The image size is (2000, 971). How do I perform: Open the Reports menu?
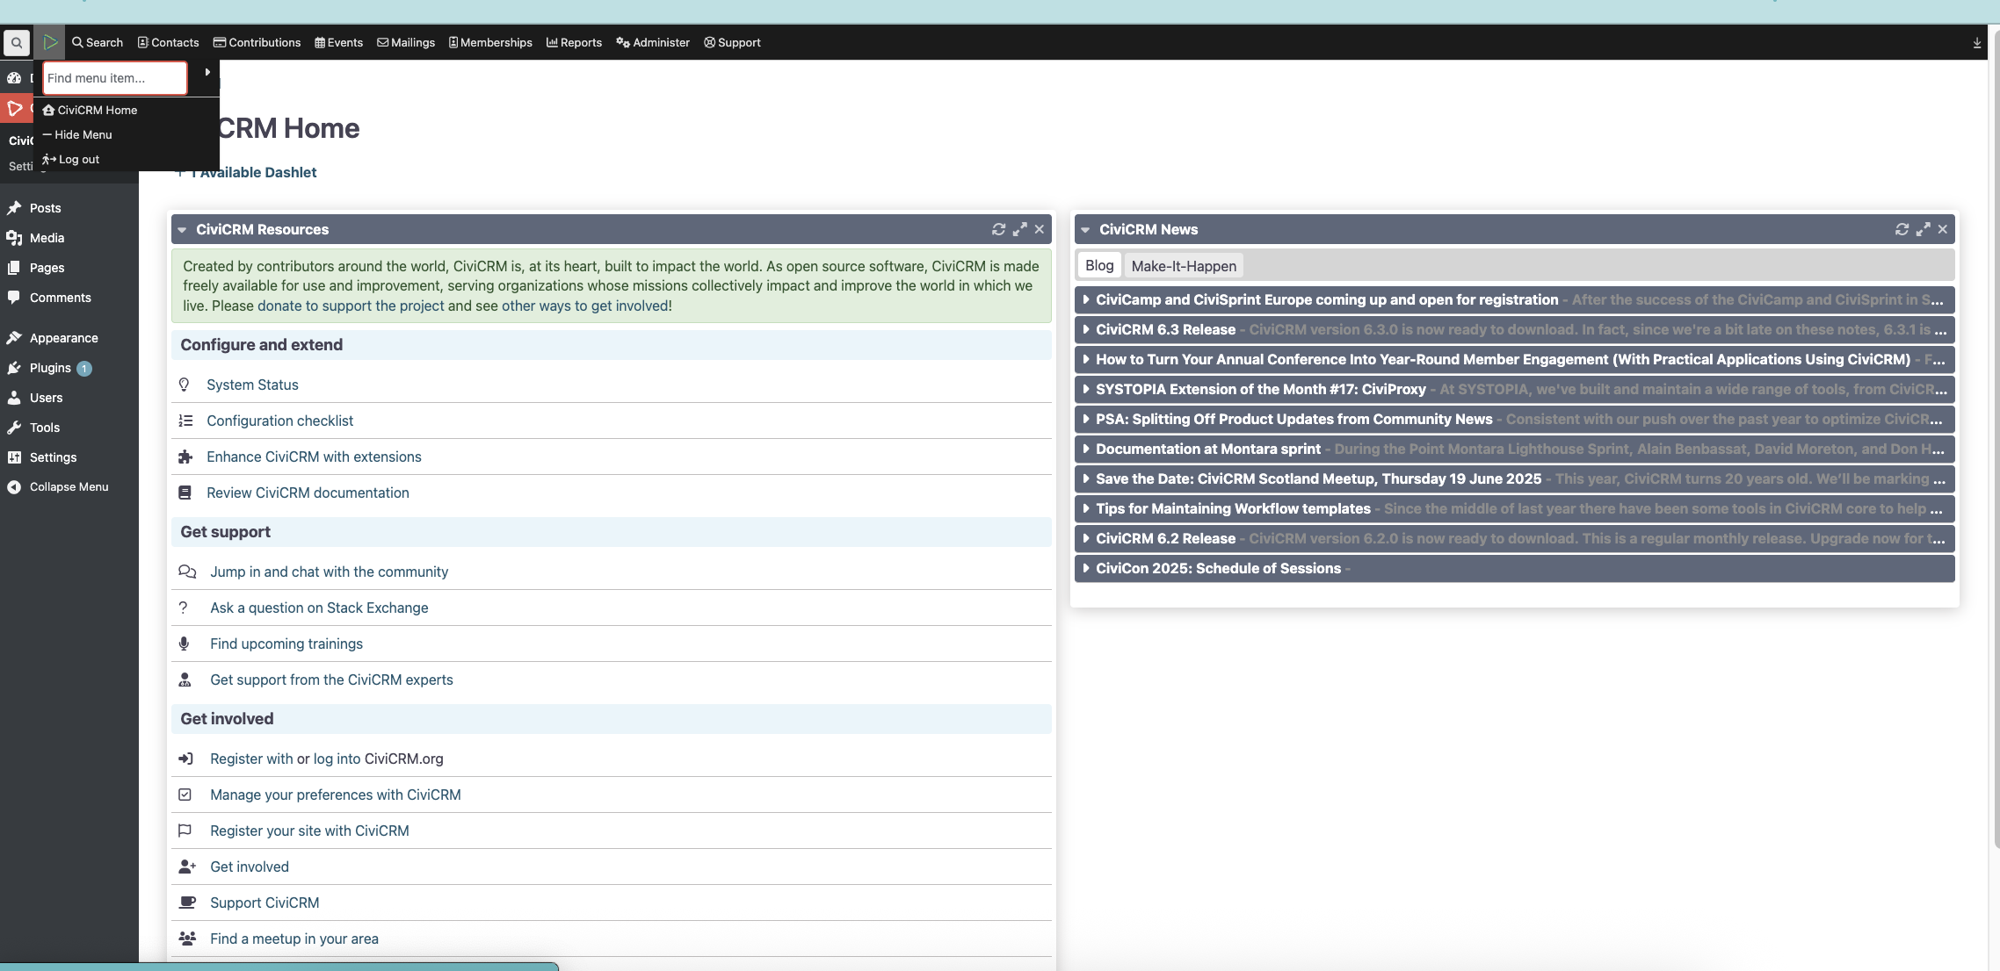[574, 42]
